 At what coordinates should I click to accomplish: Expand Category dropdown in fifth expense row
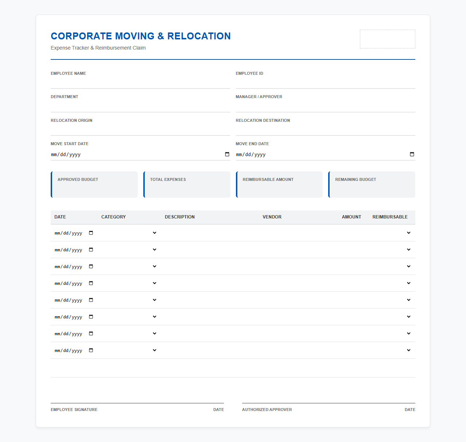(129, 300)
